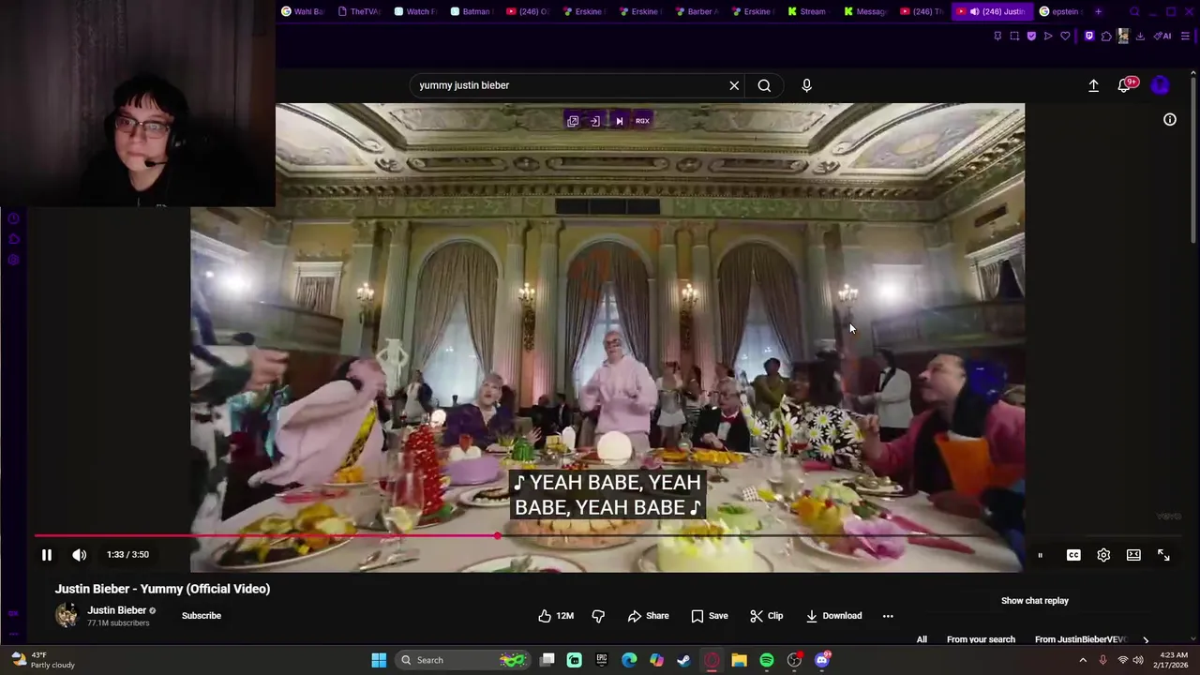Toggle the autoplay switch
This screenshot has width=1200, height=675.
click(x=1040, y=555)
